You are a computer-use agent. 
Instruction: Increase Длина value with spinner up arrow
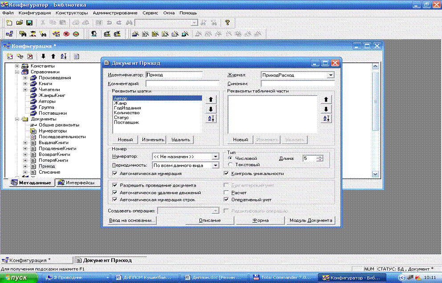point(320,156)
